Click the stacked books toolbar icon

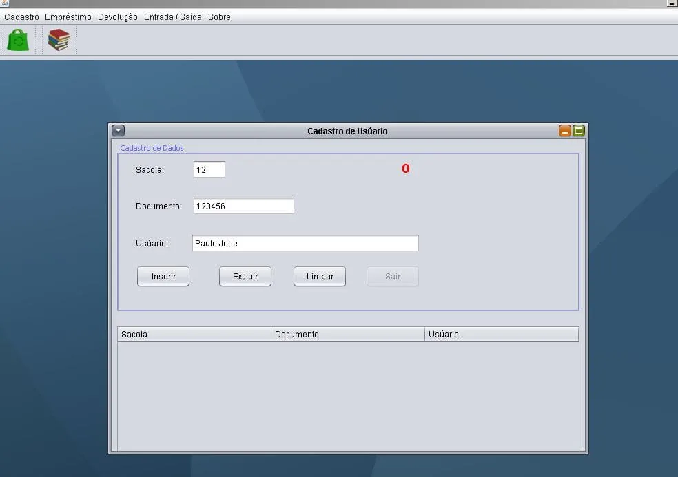click(59, 40)
